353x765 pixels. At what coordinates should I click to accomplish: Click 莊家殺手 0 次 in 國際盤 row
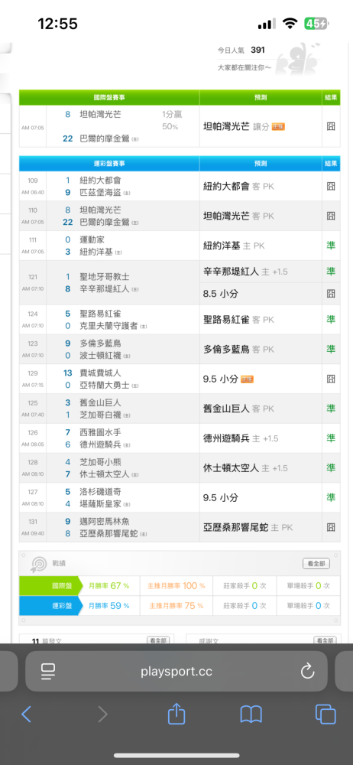point(245,585)
